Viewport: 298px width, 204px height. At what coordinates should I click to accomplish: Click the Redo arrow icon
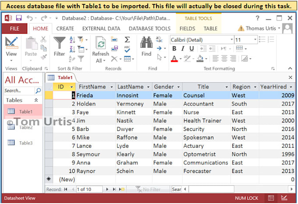point(44,18)
